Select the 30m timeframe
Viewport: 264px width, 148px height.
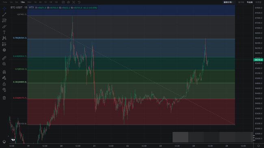(x=29, y=2)
